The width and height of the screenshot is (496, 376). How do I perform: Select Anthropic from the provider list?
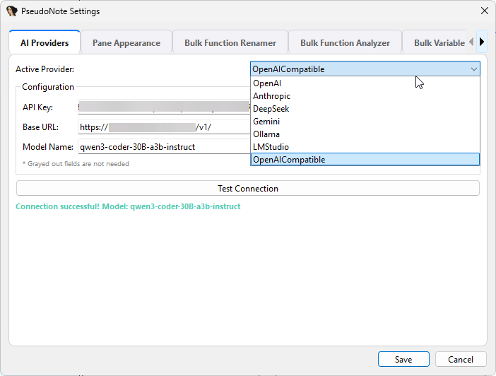pos(365,96)
